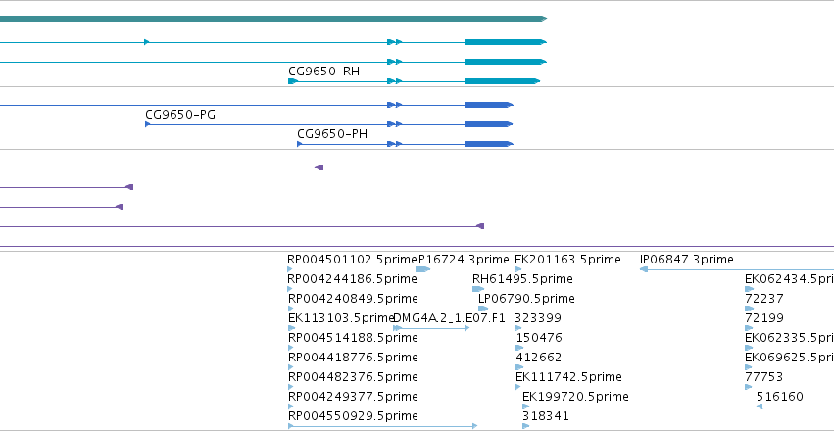
Task: Click the RP004550929.5prime label
Action: [353, 416]
